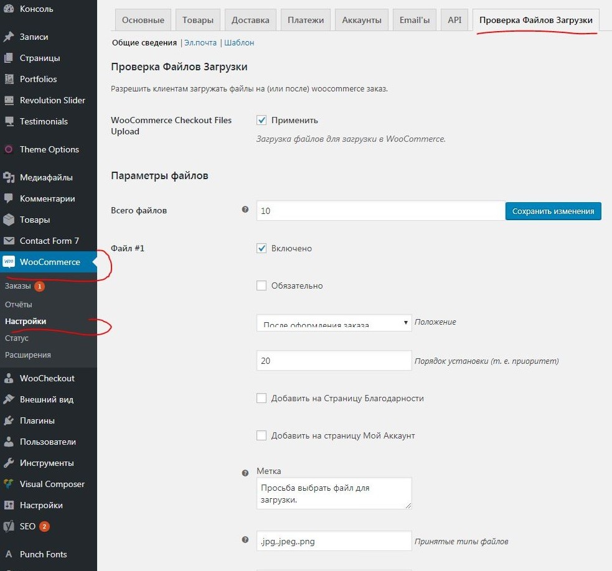Open the Аккаунты tab
This screenshot has height=571, width=612.
[362, 20]
